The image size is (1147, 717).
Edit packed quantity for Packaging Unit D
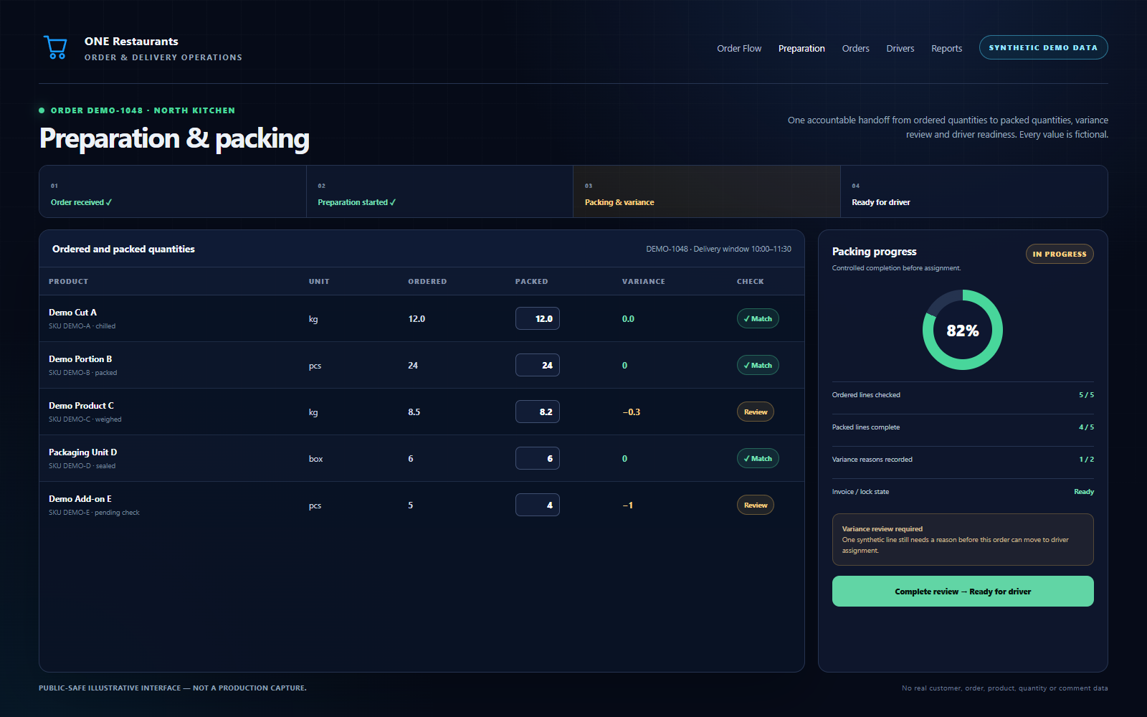[x=538, y=458]
